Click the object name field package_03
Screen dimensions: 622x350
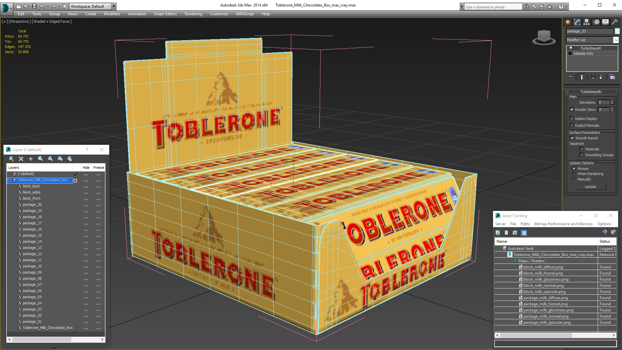[x=590, y=31]
